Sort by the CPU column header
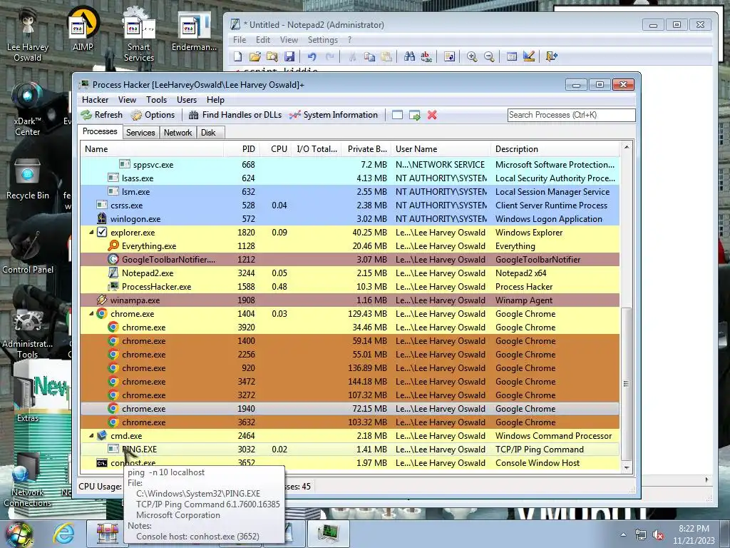This screenshot has width=730, height=548. pos(276,149)
